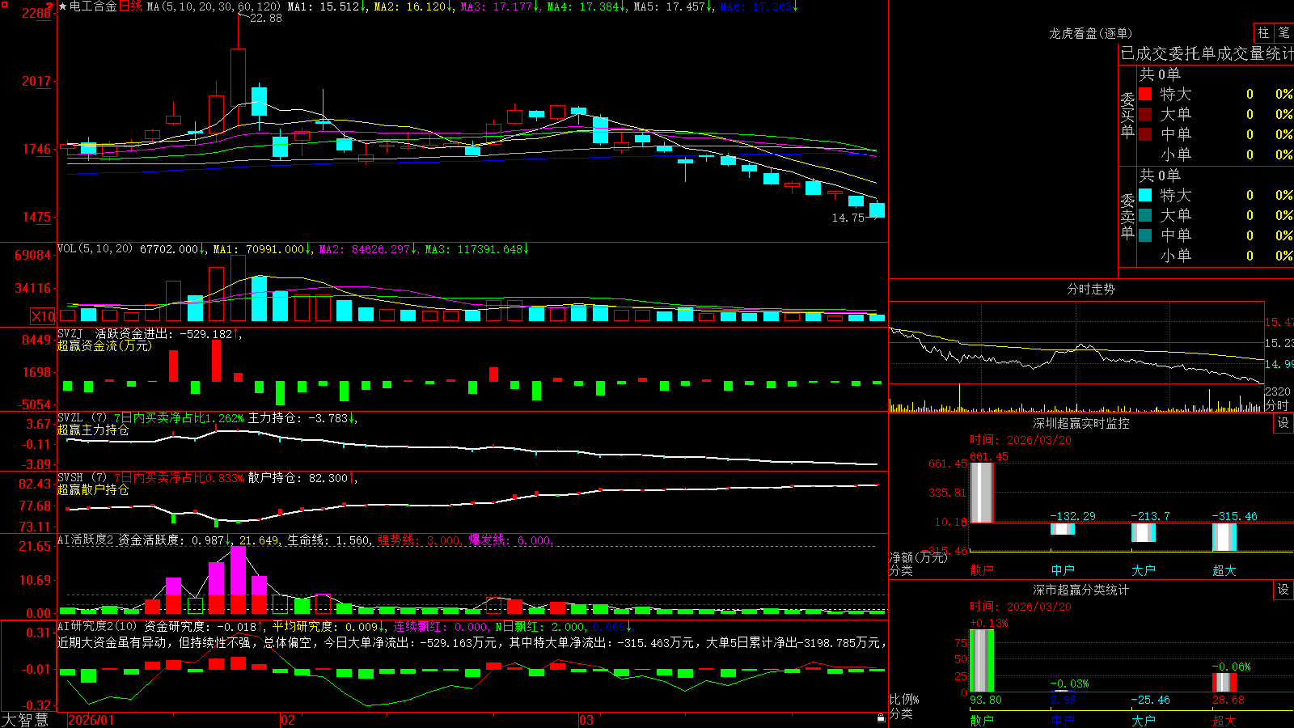This screenshot has width=1294, height=728.
Task: Click the star icon before 电工合金
Action: [63, 6]
